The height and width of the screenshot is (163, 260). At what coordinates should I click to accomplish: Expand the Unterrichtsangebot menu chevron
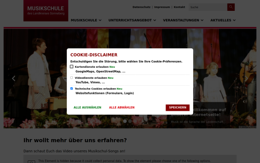pyautogui.click(x=155, y=20)
